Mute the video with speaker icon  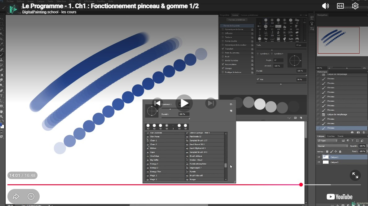[x=326, y=6]
